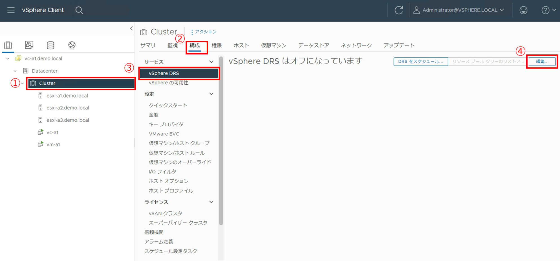
Task: Click the search magnifier icon
Action: point(79,10)
